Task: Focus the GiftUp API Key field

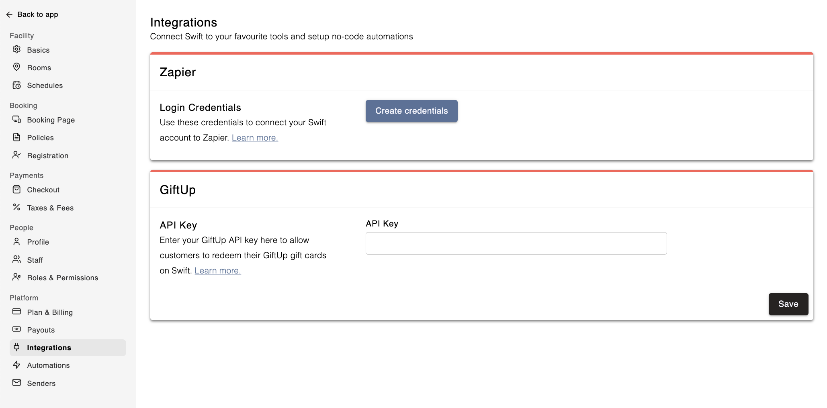Action: pyautogui.click(x=516, y=243)
